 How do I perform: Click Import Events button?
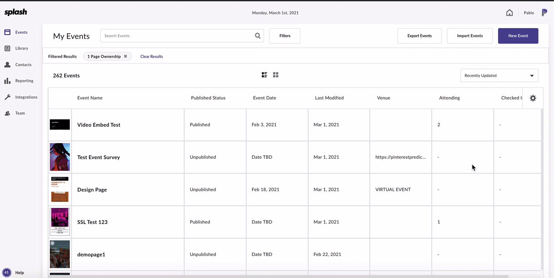pos(470,36)
